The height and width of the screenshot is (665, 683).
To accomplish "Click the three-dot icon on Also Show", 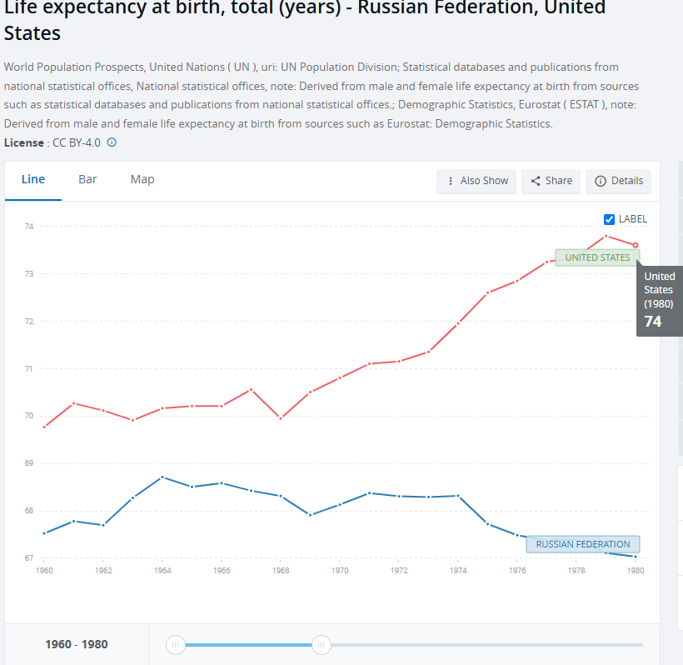I will pyautogui.click(x=451, y=181).
